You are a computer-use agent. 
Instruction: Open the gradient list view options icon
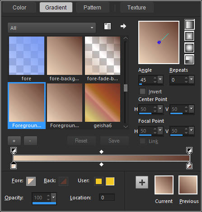pyautogui.click(x=108, y=26)
